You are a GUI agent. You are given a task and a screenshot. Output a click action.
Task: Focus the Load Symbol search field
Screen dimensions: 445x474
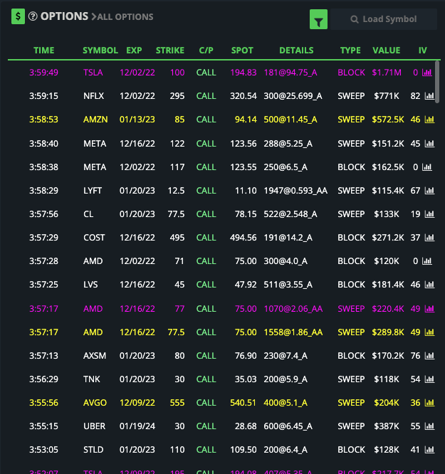pos(384,19)
